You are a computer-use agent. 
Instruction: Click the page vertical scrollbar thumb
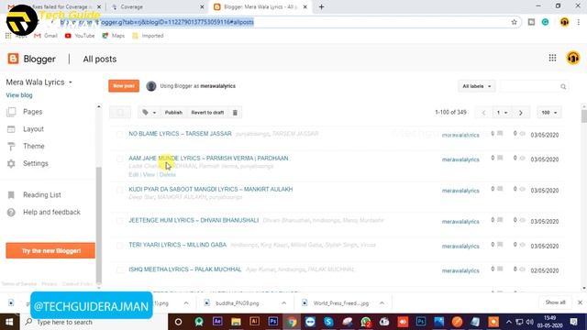click(x=584, y=116)
